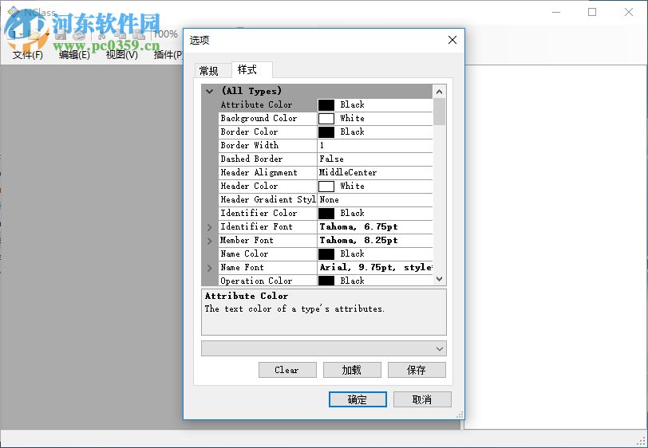Click the Arial, 9.75pt font value

[x=376, y=268]
